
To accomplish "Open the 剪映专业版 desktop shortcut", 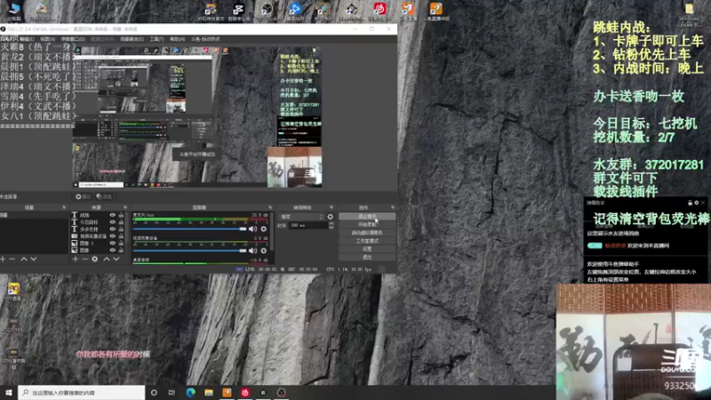I will (238, 11).
